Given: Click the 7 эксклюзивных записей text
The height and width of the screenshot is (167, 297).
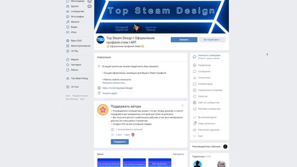Looking at the screenshot, I should (x=129, y=129).
